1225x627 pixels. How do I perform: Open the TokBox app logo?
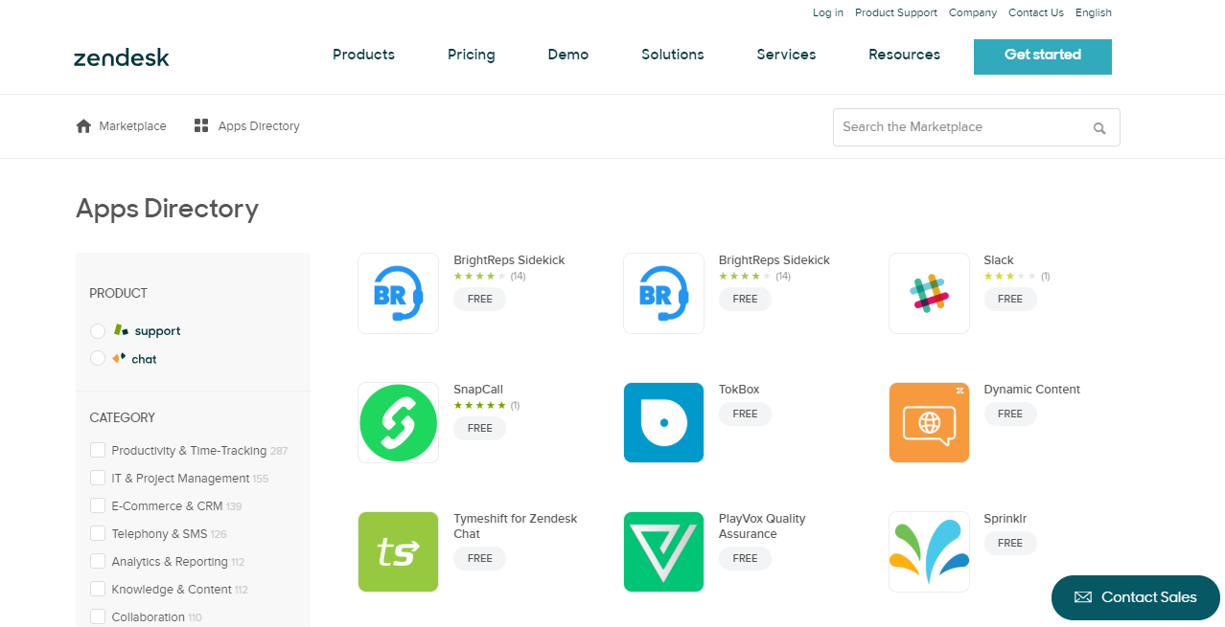663,422
